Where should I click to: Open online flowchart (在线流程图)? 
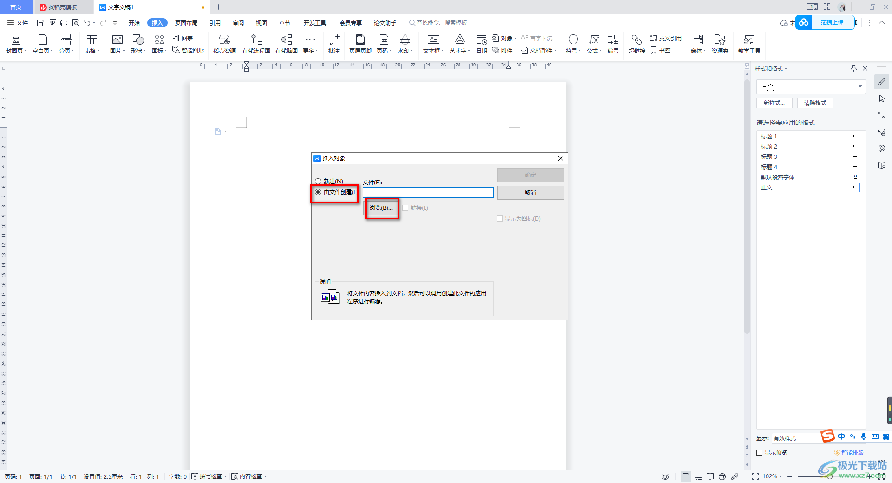tap(256, 44)
